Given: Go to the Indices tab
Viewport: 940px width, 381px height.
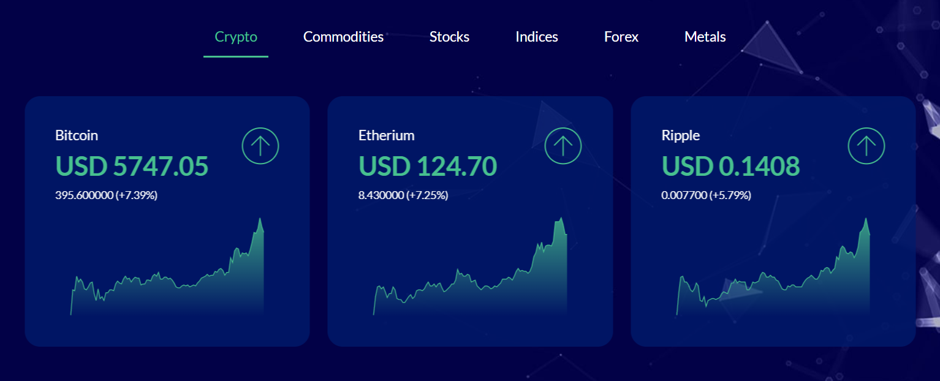Looking at the screenshot, I should tap(537, 37).
